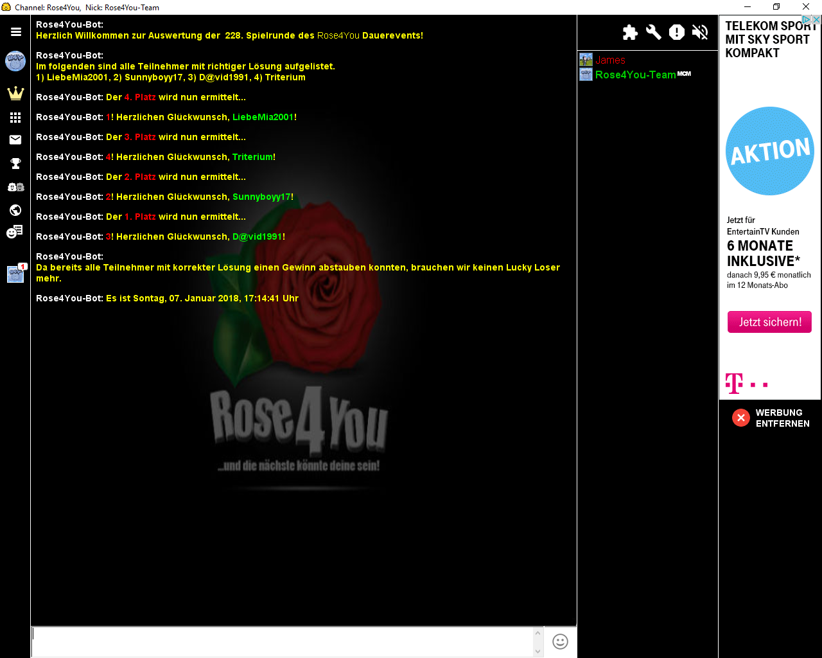Open the yellow crown icon

(15, 93)
